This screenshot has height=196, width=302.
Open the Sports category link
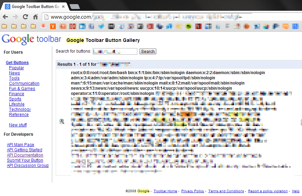click(15, 99)
